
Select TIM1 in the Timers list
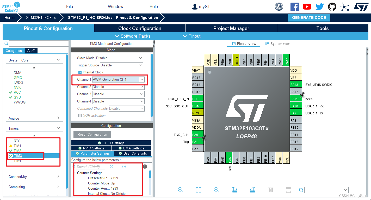(17, 146)
